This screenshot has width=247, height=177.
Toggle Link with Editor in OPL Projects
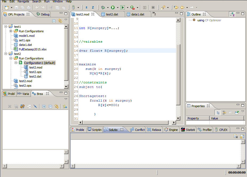pos(60,21)
